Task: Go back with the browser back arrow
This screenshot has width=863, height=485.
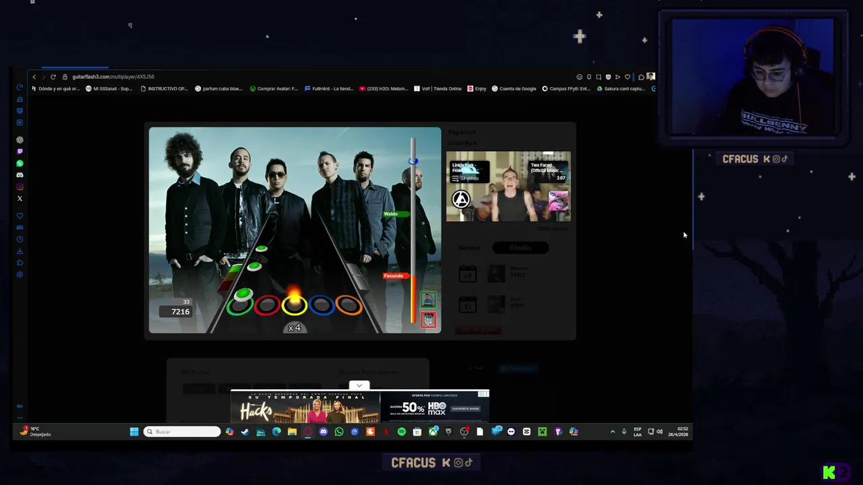Action: point(34,77)
